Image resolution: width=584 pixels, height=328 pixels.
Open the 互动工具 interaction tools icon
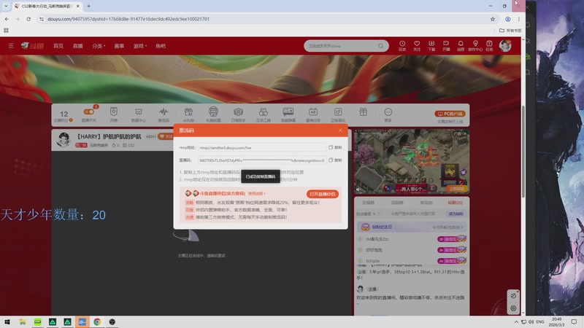(x=264, y=114)
